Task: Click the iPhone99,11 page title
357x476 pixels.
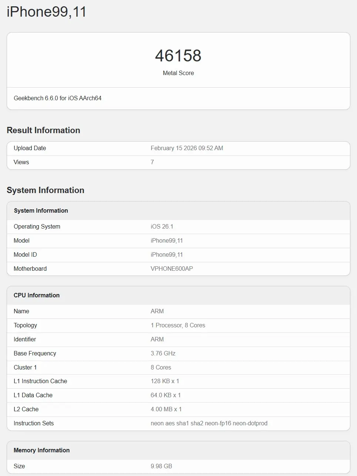Action: pos(47,12)
